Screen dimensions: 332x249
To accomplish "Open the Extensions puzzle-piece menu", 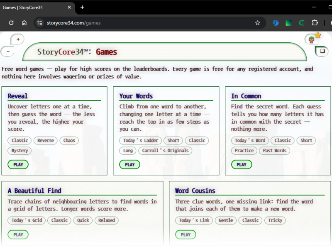I will click(315, 23).
